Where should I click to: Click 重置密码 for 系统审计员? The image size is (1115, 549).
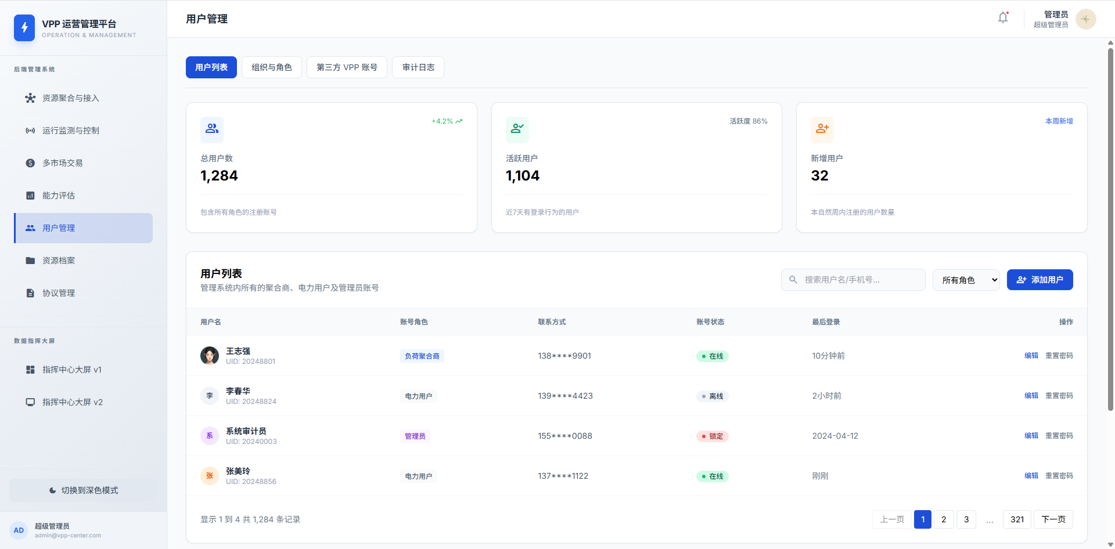[x=1059, y=436]
